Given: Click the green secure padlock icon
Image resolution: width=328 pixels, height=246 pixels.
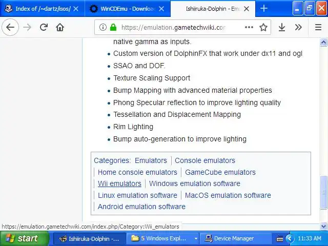Looking at the screenshot, I should [x=113, y=27].
